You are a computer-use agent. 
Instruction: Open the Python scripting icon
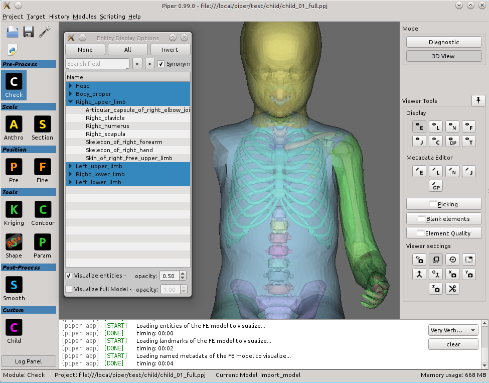pyautogui.click(x=12, y=50)
